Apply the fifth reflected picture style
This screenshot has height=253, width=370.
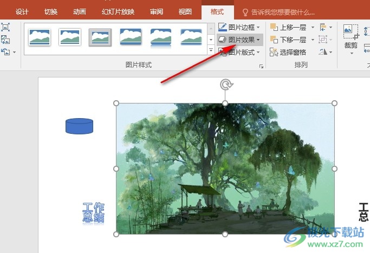[x=161, y=37]
